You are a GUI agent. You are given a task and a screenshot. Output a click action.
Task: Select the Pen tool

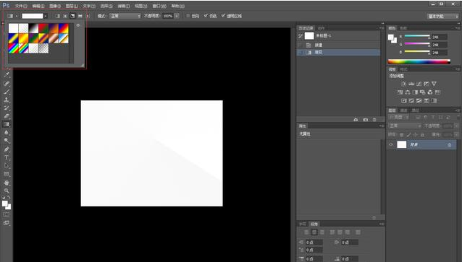pos(7,149)
